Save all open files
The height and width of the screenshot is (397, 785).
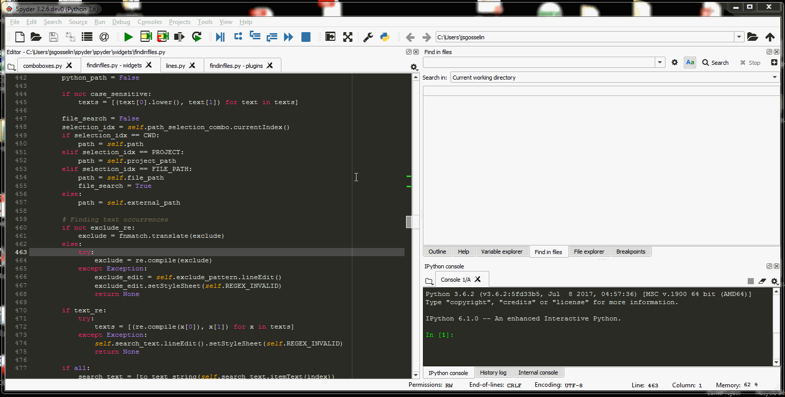click(x=70, y=37)
